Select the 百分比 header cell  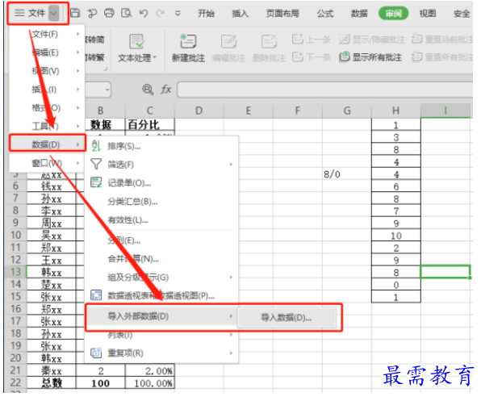point(149,125)
